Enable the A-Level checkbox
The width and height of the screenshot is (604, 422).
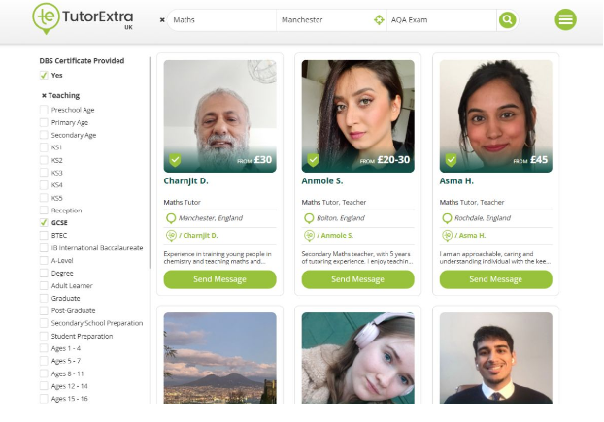[x=44, y=260]
